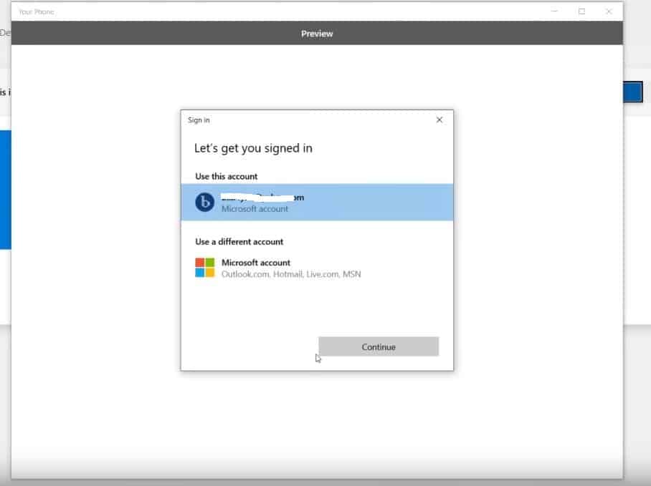Click the 'Sign in' dialog title
Screen dimensions: 651x486
click(x=199, y=120)
